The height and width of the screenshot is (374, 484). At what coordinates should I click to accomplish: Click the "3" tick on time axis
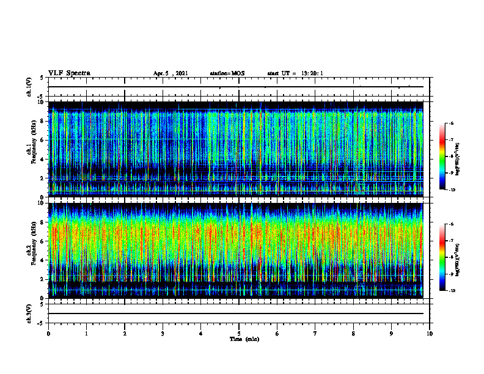pyautogui.click(x=163, y=334)
